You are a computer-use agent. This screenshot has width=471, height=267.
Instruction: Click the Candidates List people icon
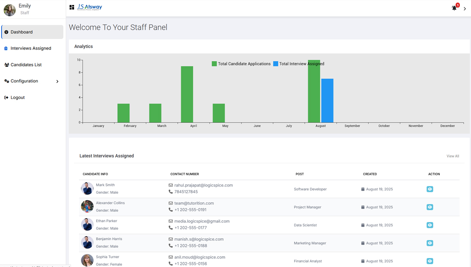click(x=6, y=65)
